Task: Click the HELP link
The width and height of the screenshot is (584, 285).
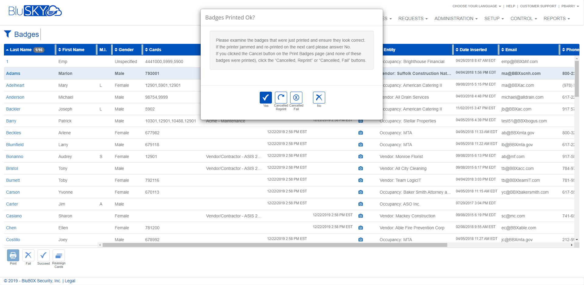Action: pos(511,6)
